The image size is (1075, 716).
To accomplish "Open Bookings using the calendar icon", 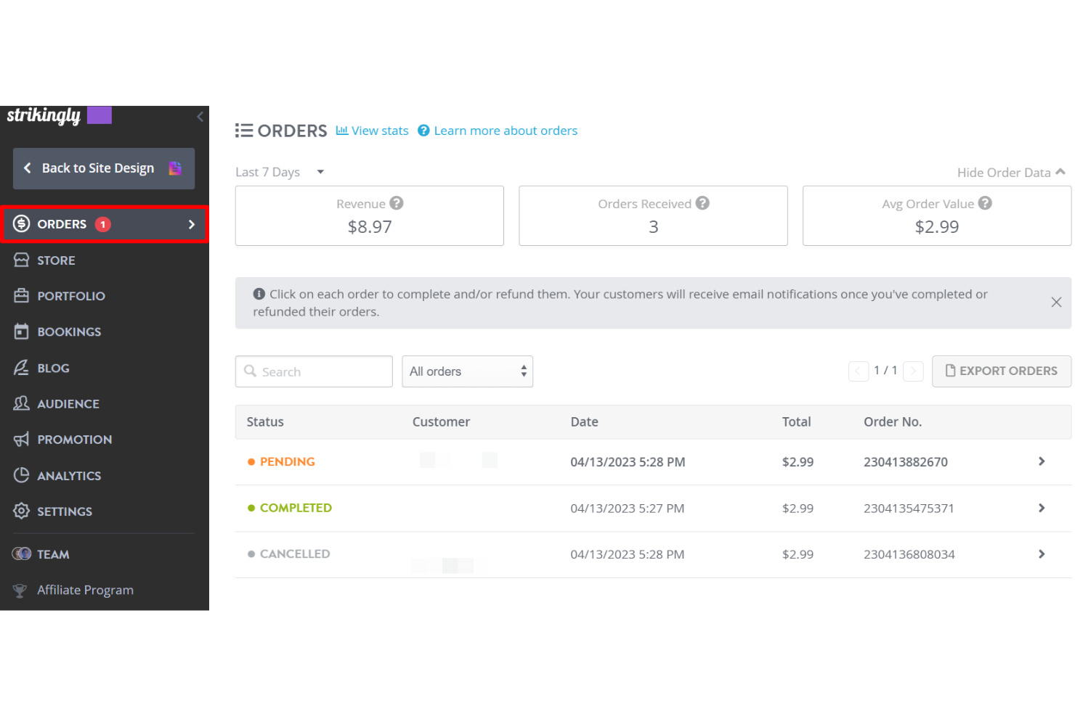I will [x=22, y=332].
